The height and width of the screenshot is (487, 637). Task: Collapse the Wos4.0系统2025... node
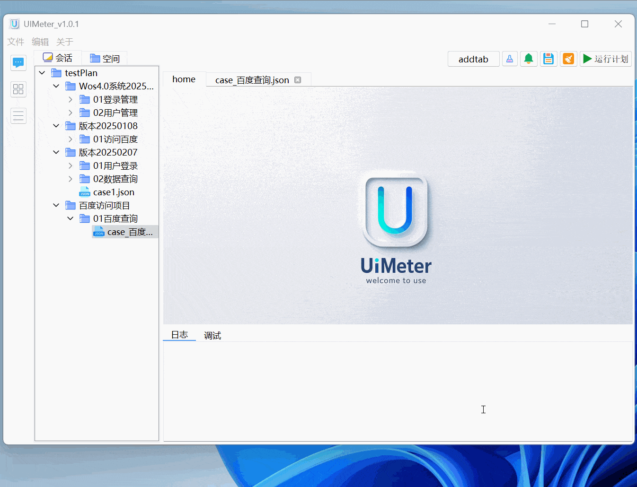pos(56,86)
